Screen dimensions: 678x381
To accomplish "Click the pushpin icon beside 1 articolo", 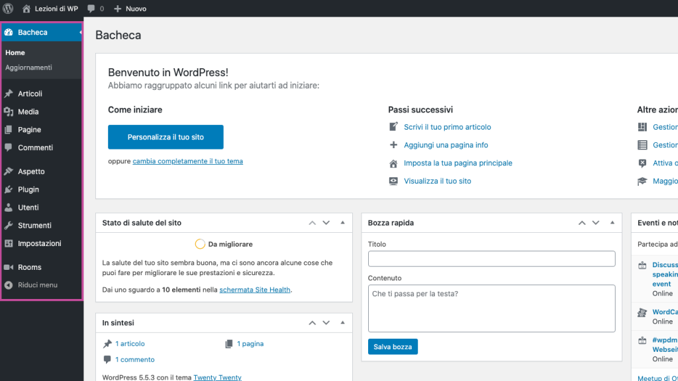I will tap(107, 344).
